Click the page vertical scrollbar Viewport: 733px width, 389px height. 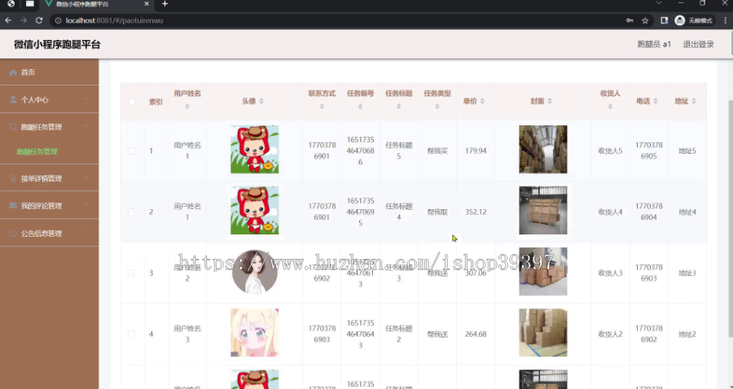pyautogui.click(x=731, y=218)
